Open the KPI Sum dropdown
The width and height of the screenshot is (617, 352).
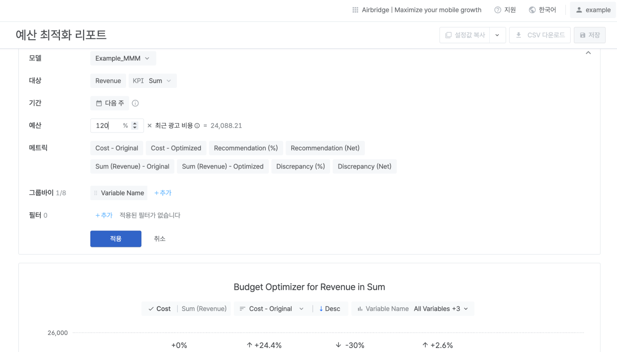(152, 81)
